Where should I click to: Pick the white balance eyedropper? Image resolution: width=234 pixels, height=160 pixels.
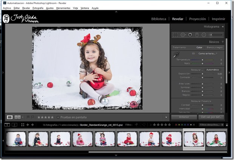(176, 55)
